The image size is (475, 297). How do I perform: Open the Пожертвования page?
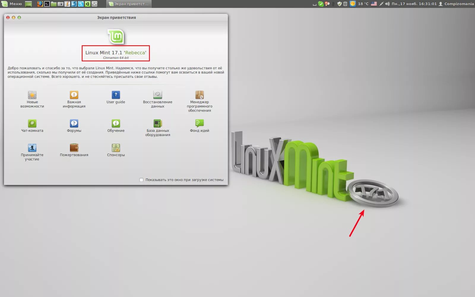tap(74, 150)
